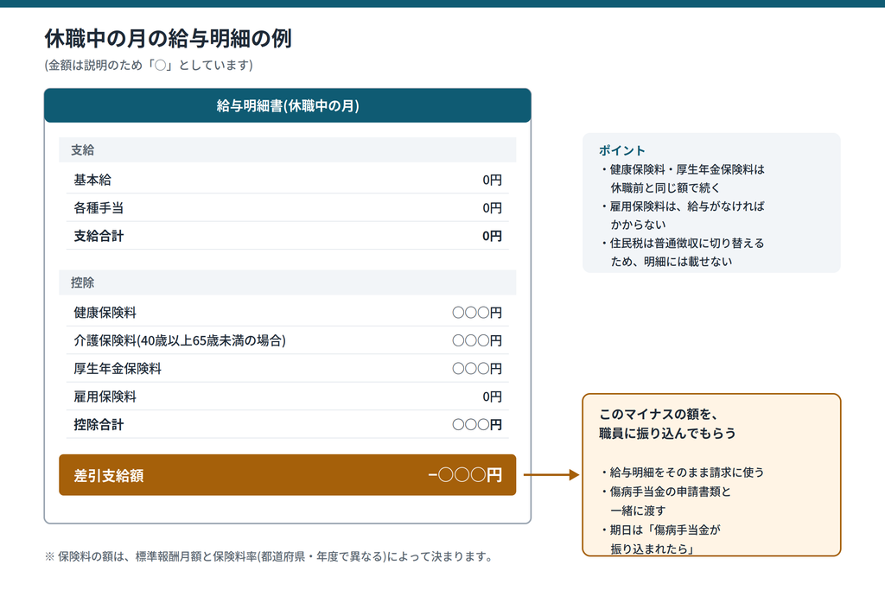Click the 支給合計 row label
Viewport: 885px width, 590px height.
tap(99, 237)
